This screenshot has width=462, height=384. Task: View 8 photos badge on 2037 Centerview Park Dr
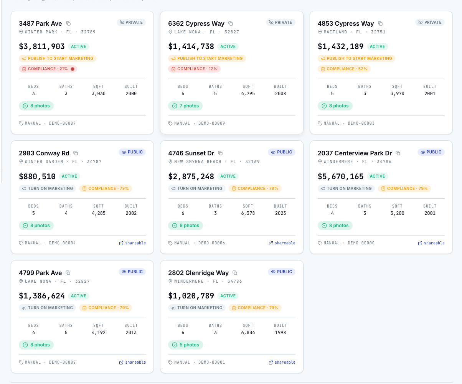click(x=335, y=226)
